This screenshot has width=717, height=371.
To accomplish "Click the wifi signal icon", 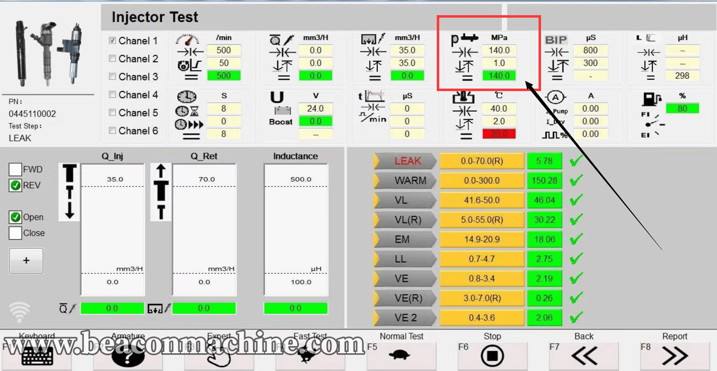I will pos(19,311).
